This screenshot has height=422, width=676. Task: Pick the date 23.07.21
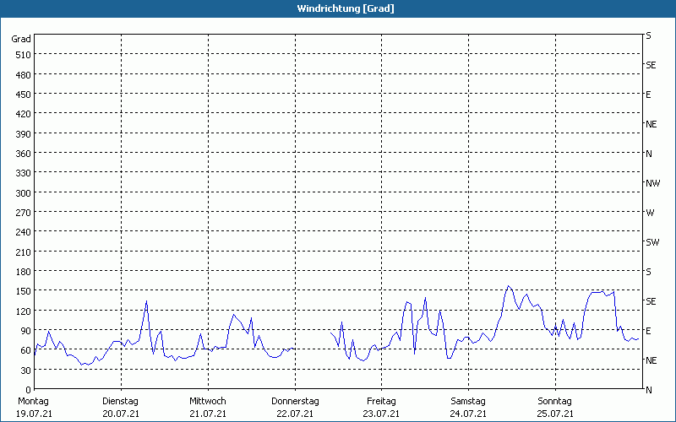tap(381, 414)
